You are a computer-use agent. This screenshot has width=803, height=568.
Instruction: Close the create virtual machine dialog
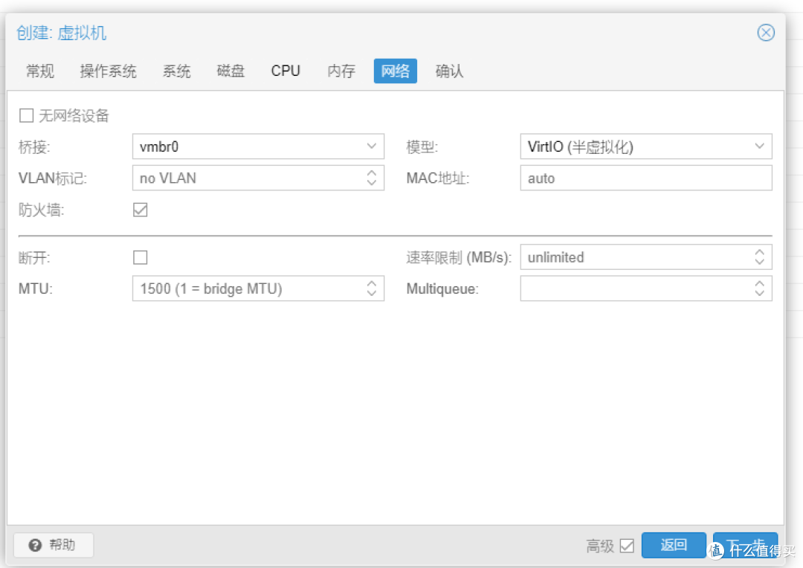pyautogui.click(x=766, y=33)
